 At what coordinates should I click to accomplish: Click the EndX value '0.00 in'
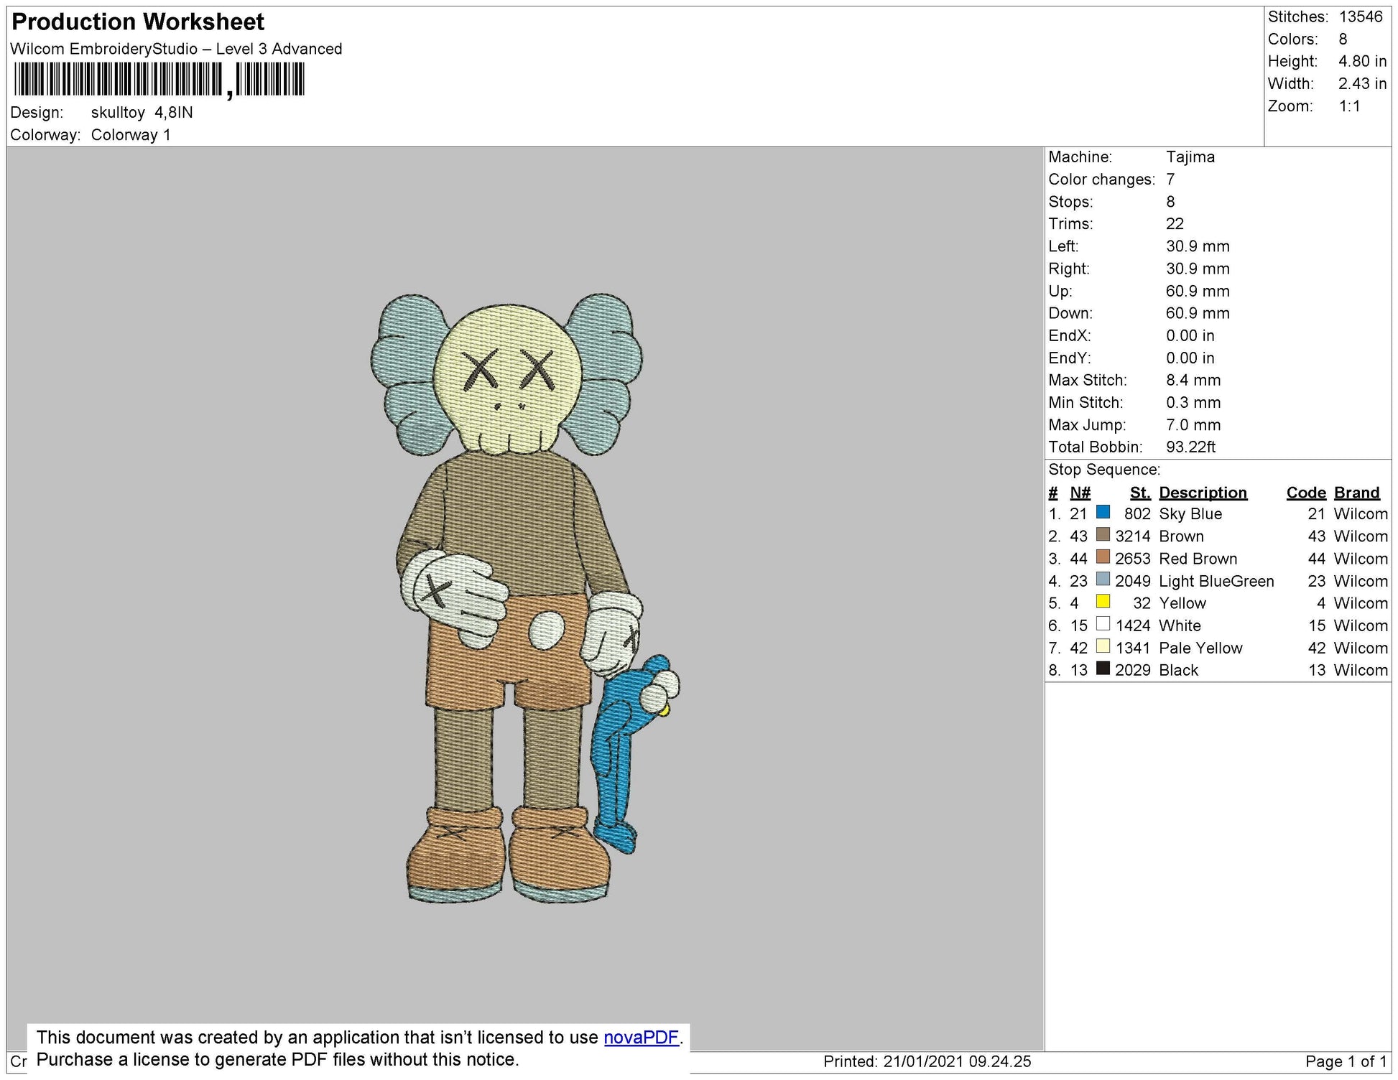click(1190, 335)
